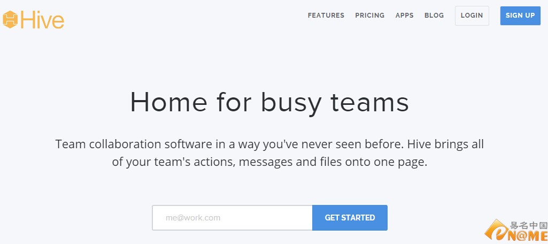Click the GET STARTED button
548x244 pixels.
[350, 218]
